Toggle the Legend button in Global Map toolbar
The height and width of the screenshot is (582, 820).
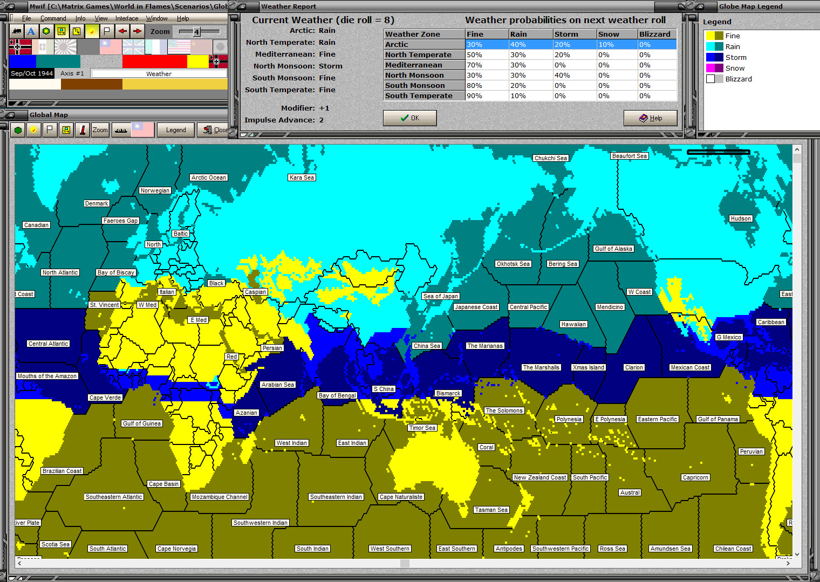176,130
